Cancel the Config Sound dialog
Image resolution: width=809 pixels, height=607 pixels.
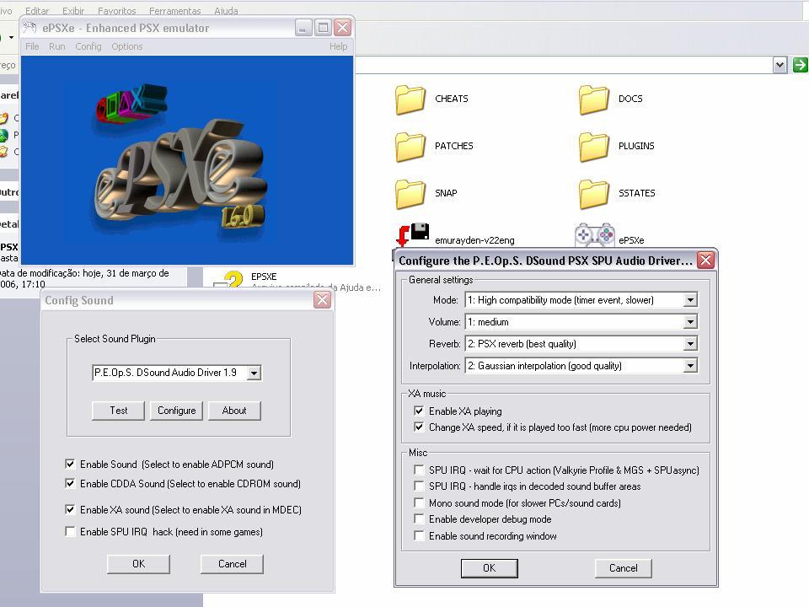click(x=233, y=564)
